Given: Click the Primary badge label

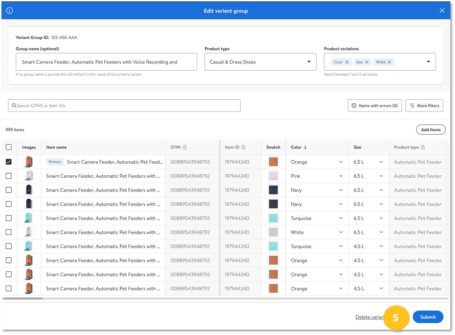Looking at the screenshot, I should 55,162.
